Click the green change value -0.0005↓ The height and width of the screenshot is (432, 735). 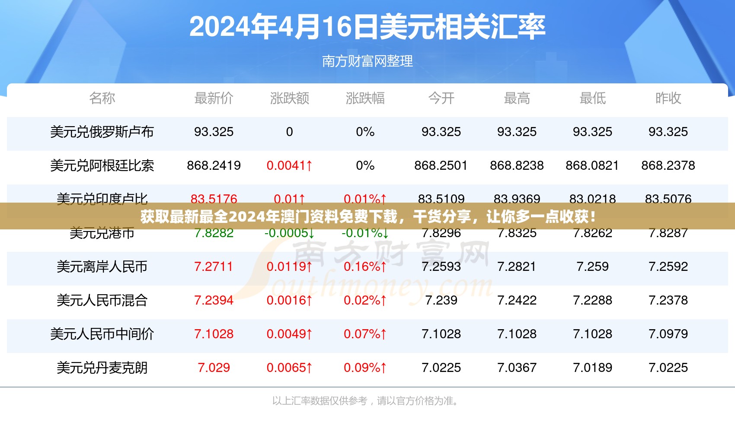289,234
